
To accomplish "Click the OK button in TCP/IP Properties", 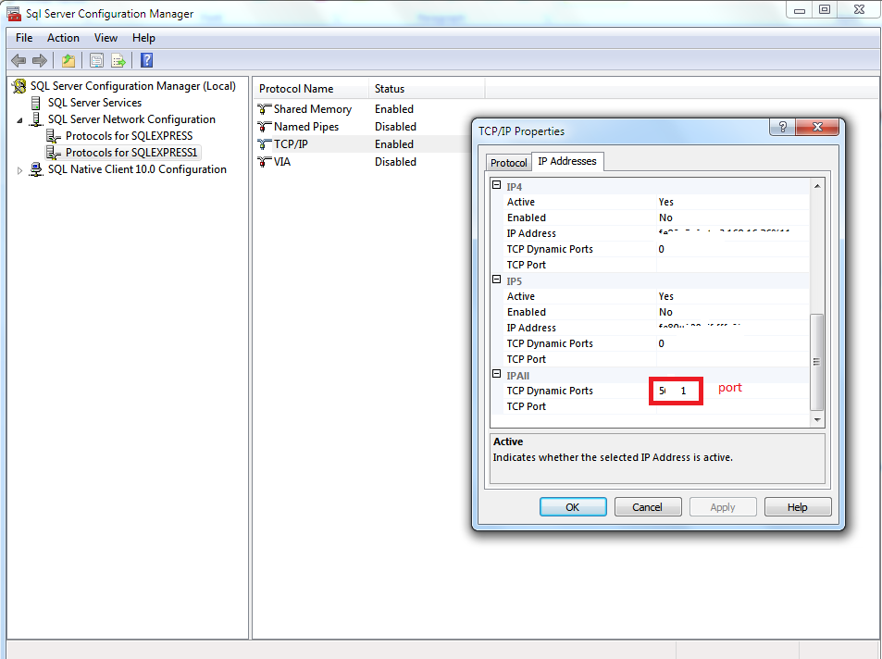I will [x=573, y=506].
